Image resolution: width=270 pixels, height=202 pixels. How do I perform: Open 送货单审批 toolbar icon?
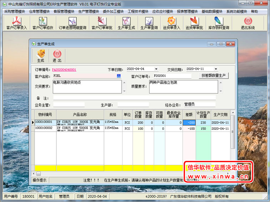[194, 23]
